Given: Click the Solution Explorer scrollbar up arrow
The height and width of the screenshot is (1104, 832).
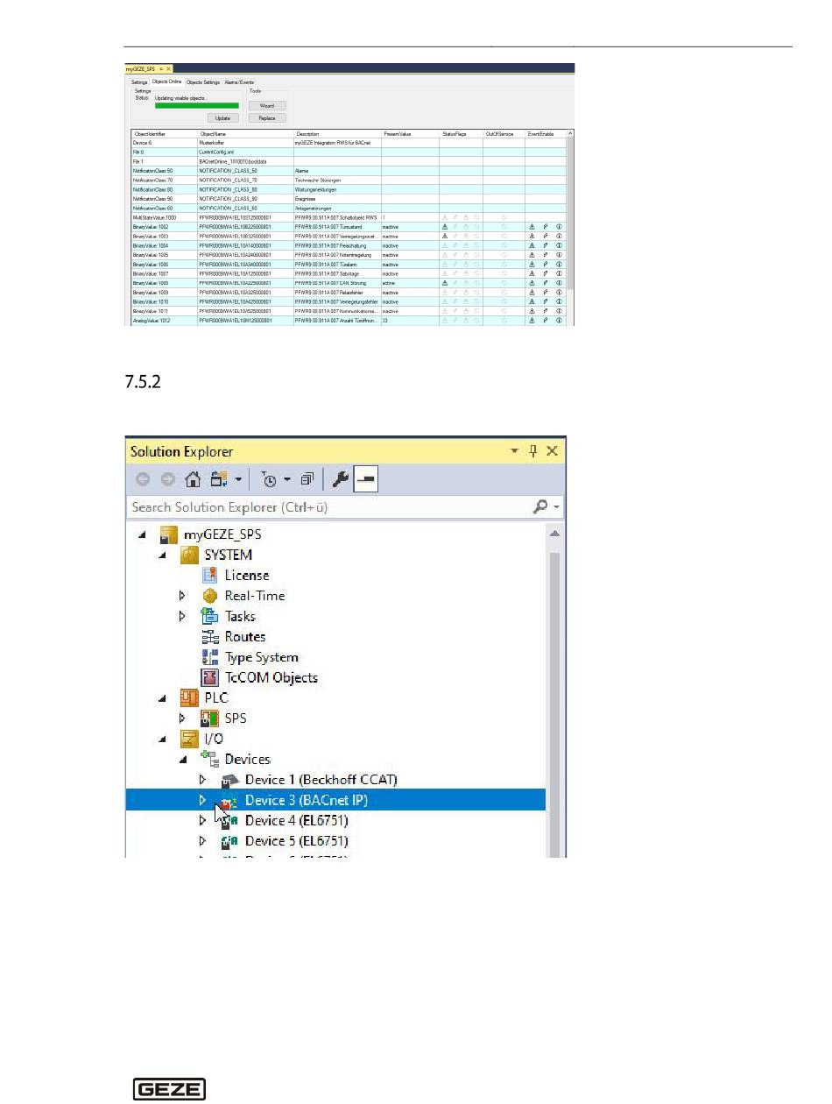Looking at the screenshot, I should click(555, 534).
